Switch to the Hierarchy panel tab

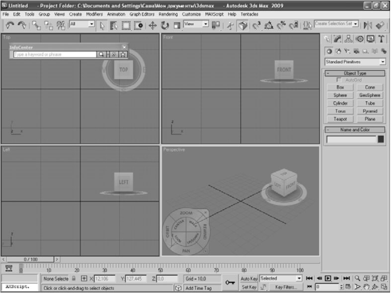pos(348,39)
